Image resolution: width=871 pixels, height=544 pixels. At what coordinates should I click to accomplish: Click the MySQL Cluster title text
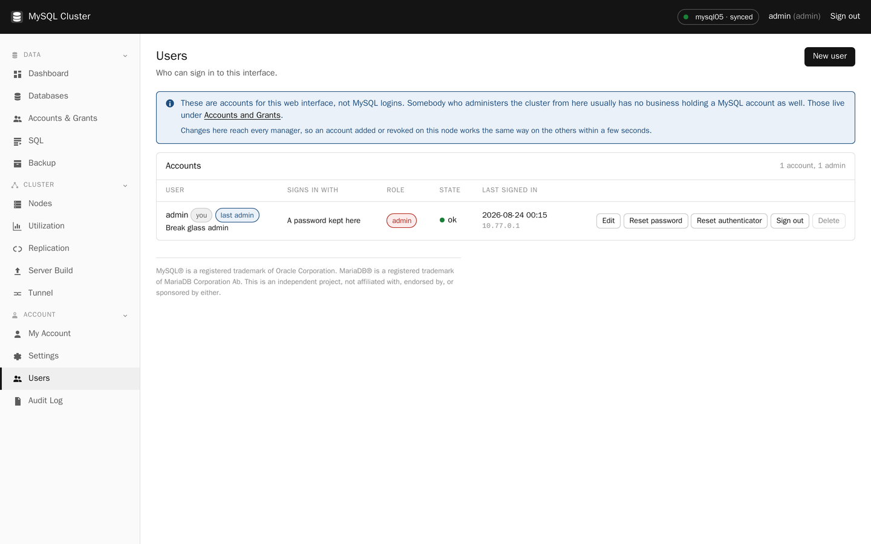(59, 16)
